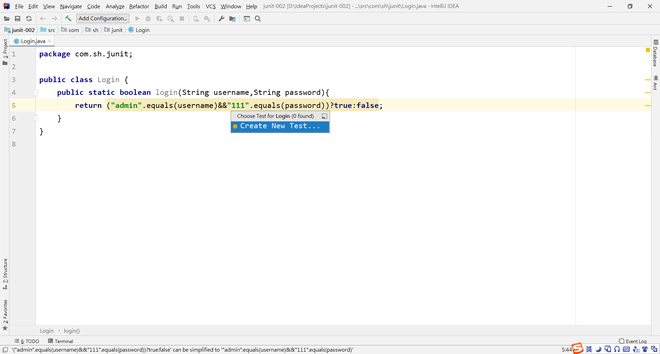The width and height of the screenshot is (660, 354).
Task: Click the Sogou input method S icon
Action: click(577, 349)
